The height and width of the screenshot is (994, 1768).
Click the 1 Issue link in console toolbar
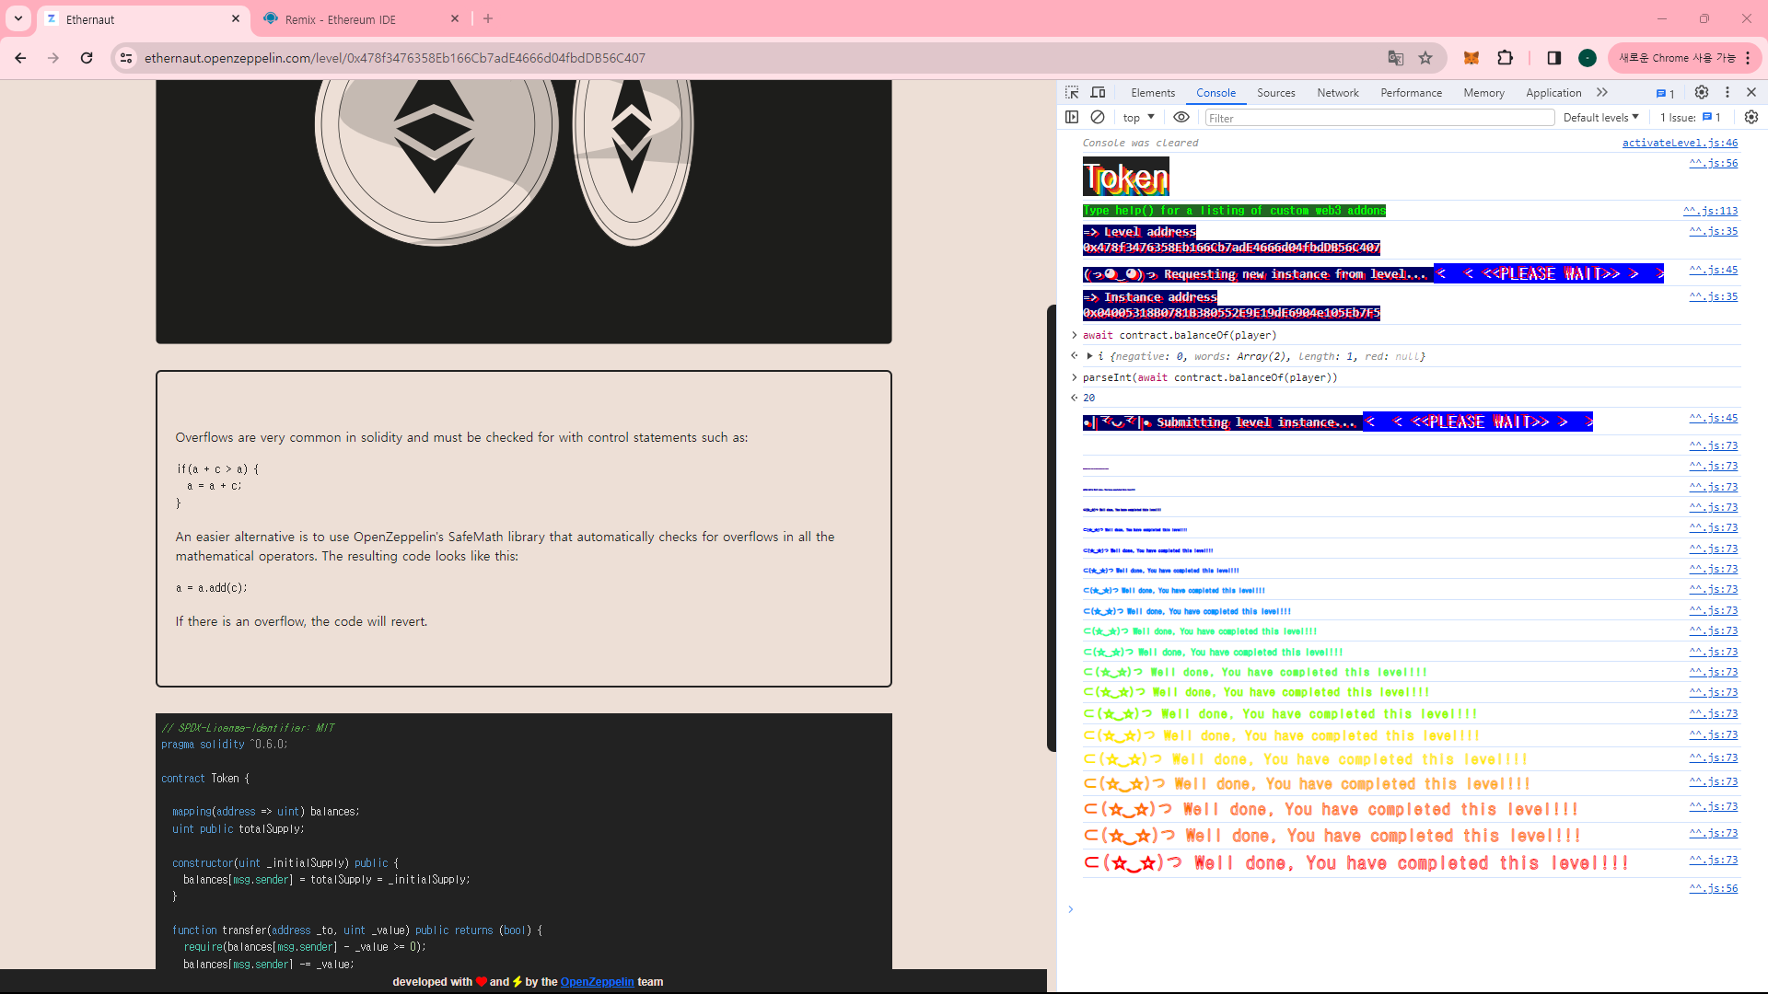1691,118
